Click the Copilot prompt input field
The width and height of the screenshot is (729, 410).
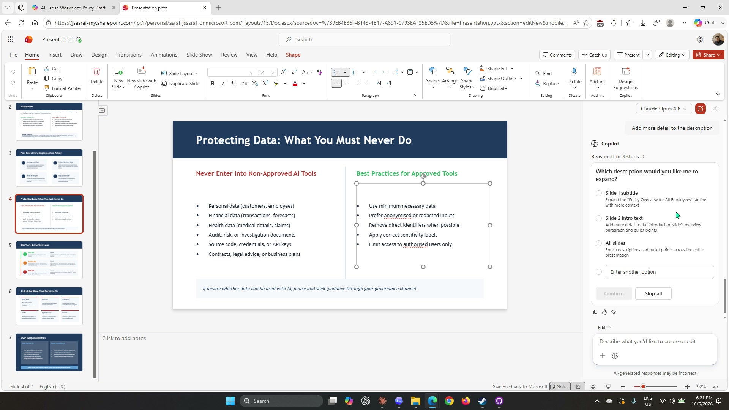click(x=655, y=342)
